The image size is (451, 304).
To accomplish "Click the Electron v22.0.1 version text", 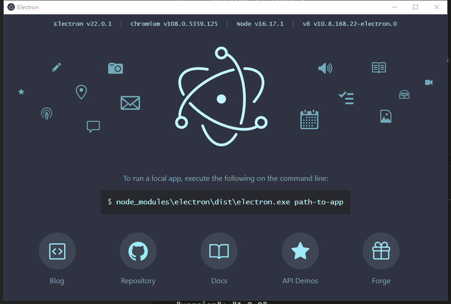I will click(83, 24).
